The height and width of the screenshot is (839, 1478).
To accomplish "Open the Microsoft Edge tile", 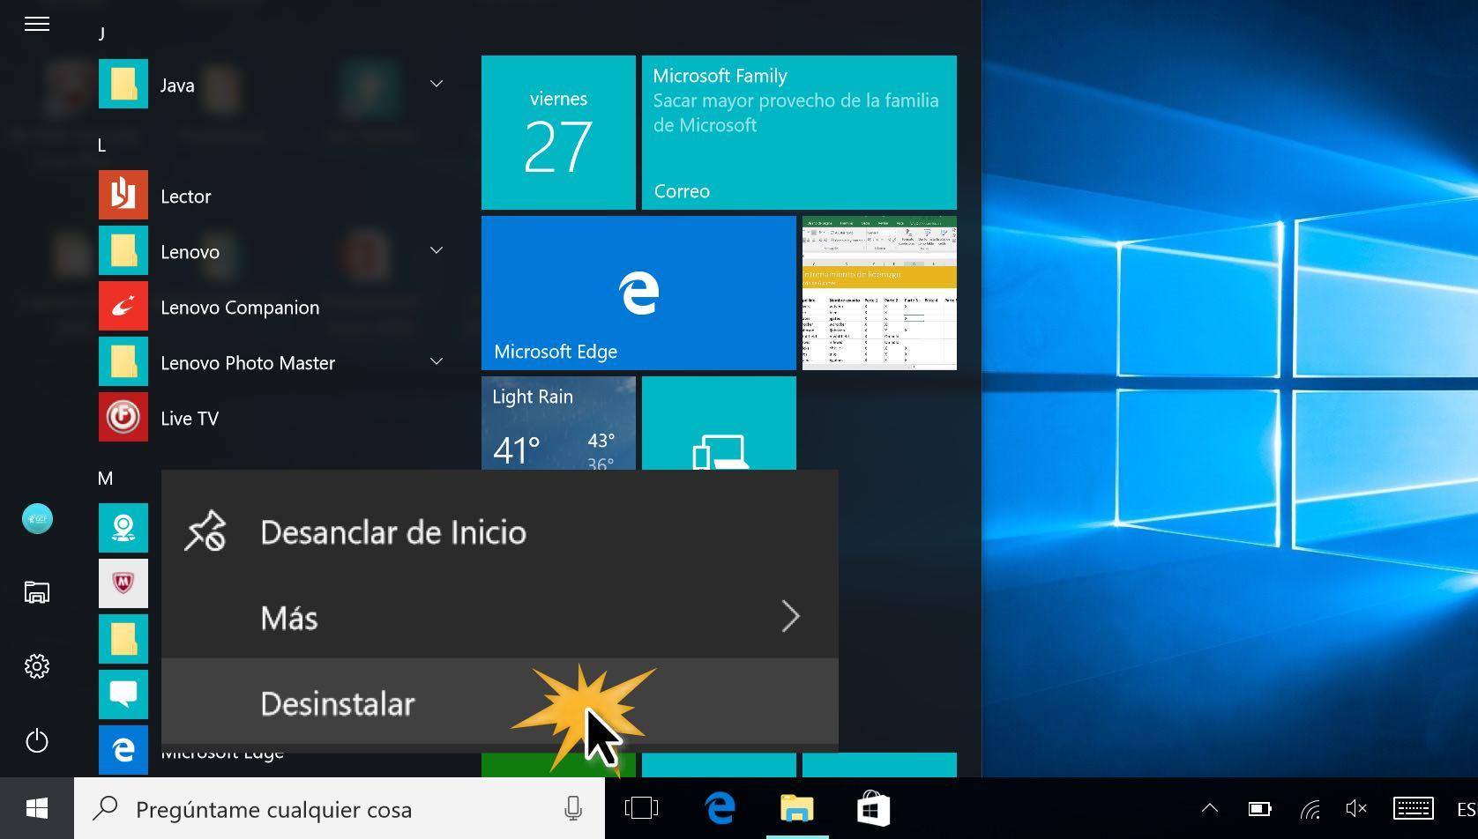I will [638, 293].
